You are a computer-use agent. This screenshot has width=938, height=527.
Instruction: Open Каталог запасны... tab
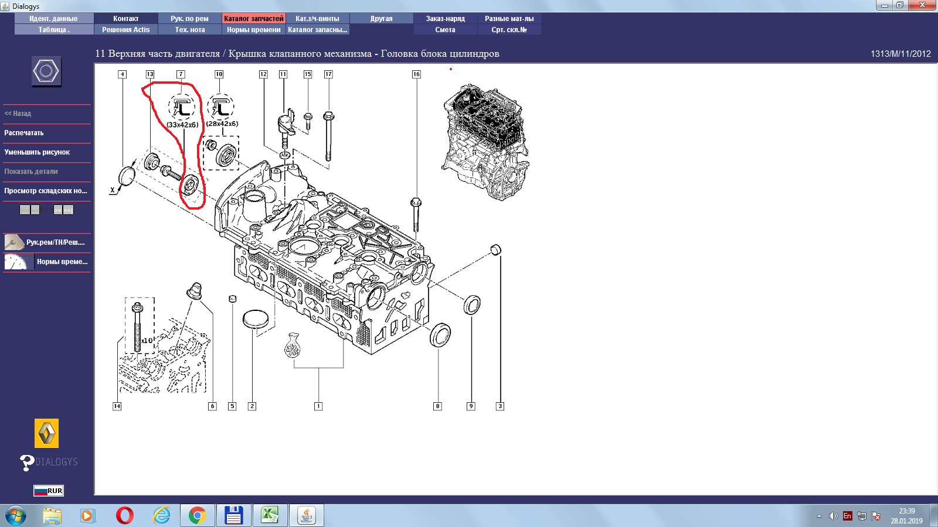[317, 30]
